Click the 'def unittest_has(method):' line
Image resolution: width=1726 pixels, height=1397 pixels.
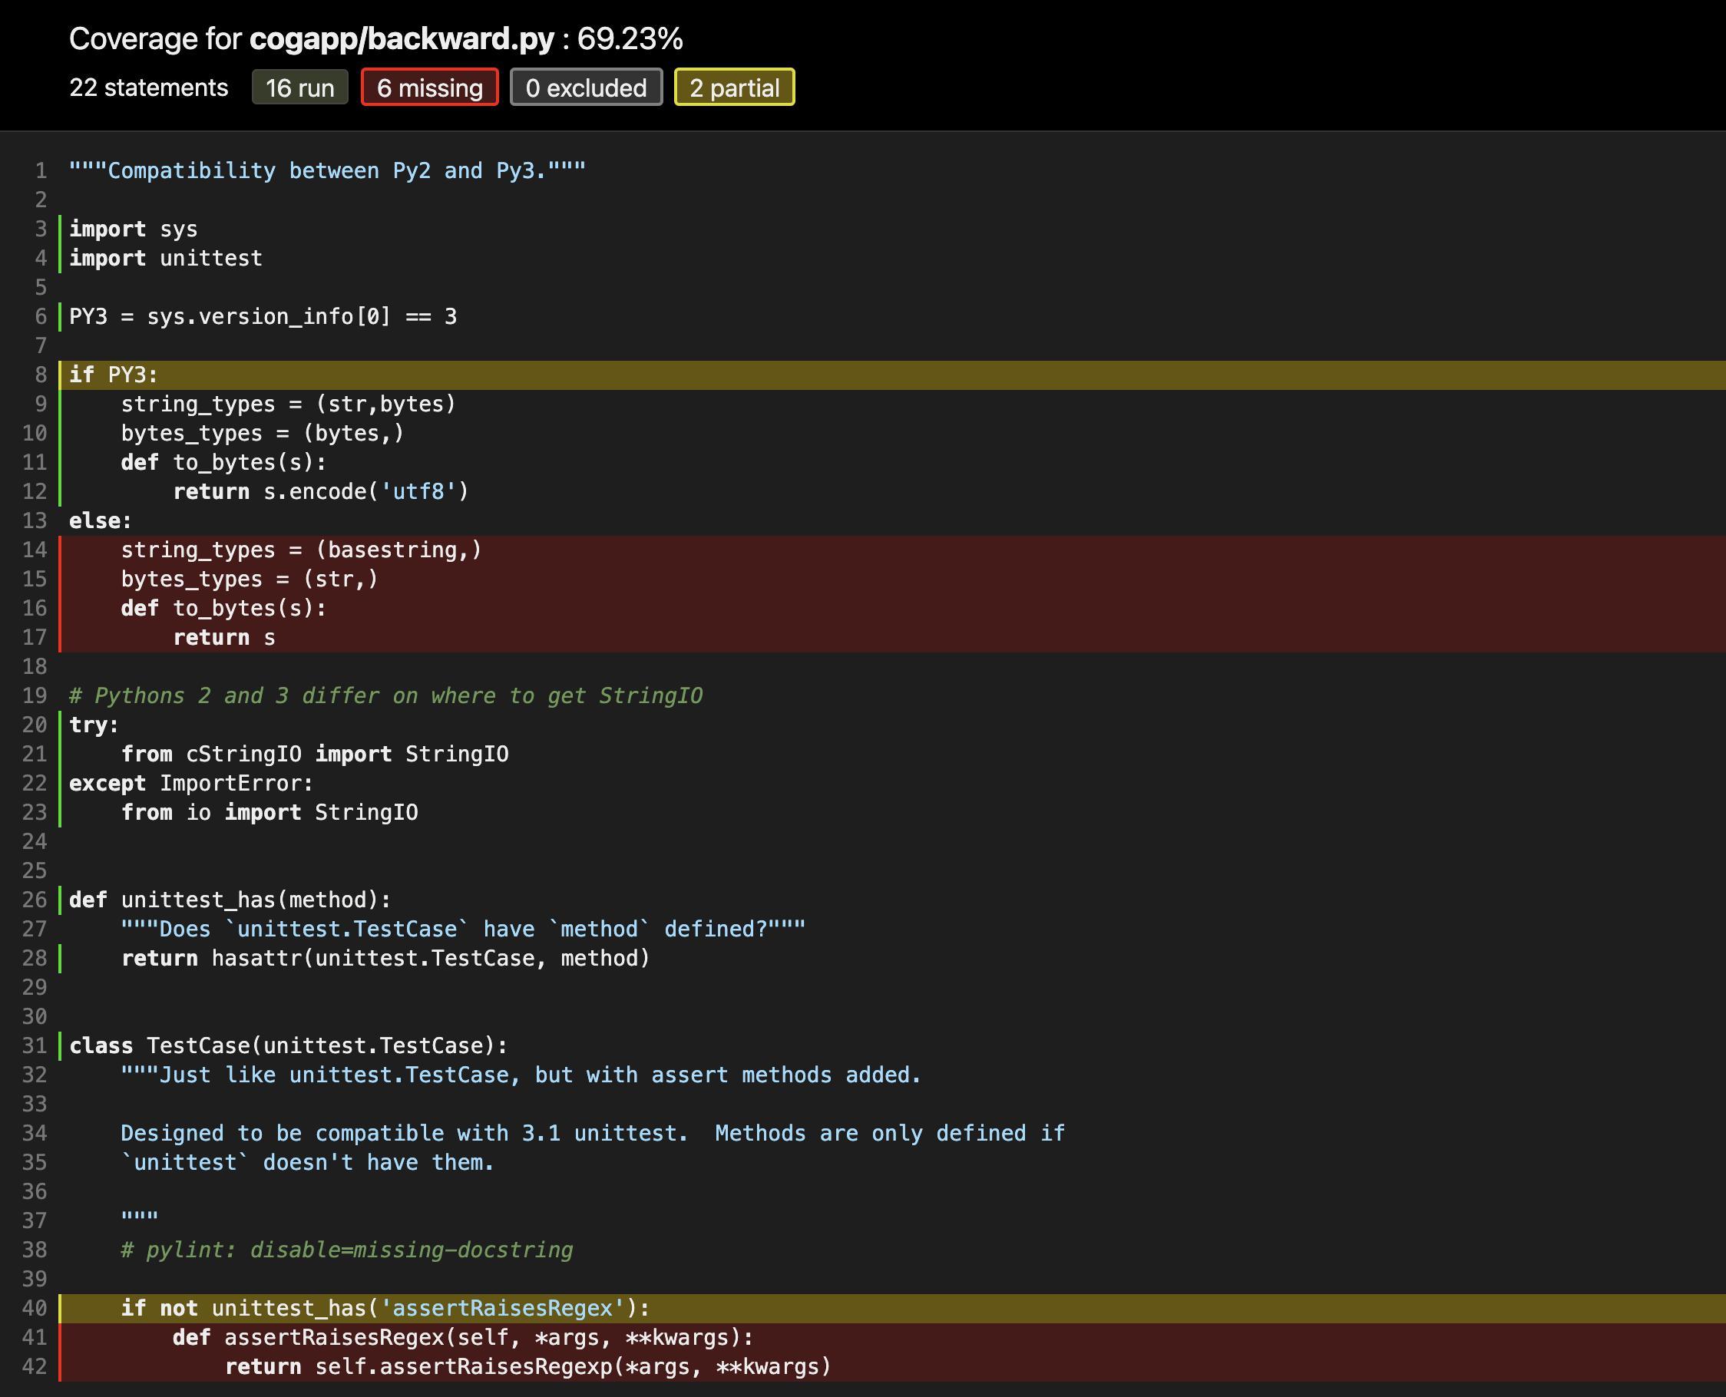pyautogui.click(x=230, y=900)
